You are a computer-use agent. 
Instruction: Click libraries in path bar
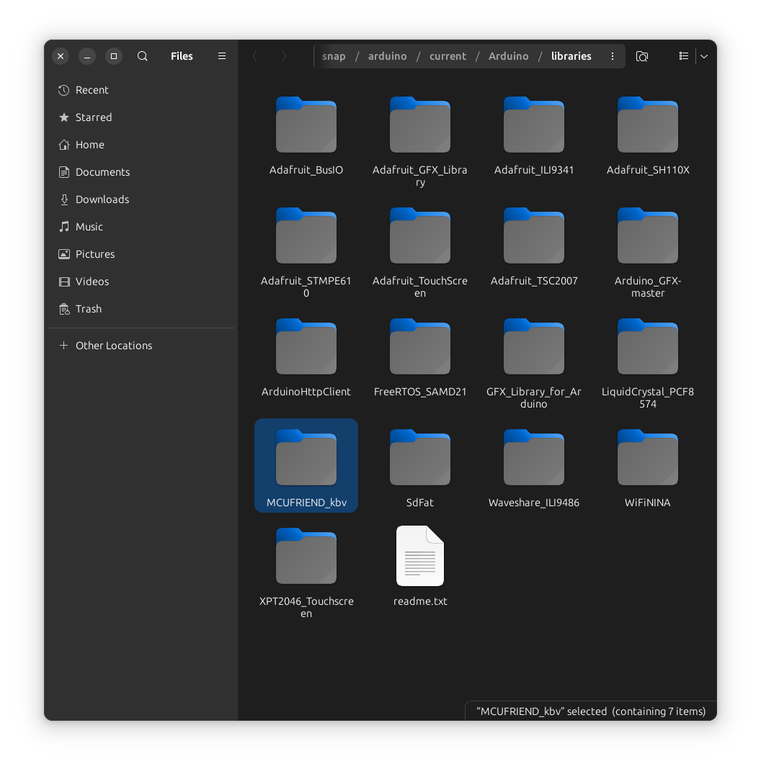(x=571, y=56)
